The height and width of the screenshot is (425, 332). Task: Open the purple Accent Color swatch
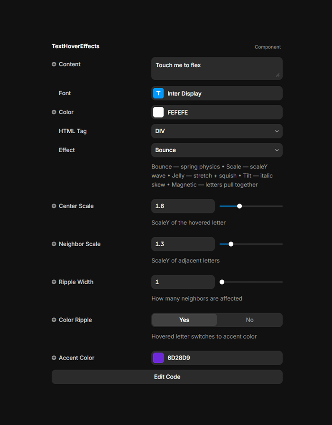click(158, 358)
